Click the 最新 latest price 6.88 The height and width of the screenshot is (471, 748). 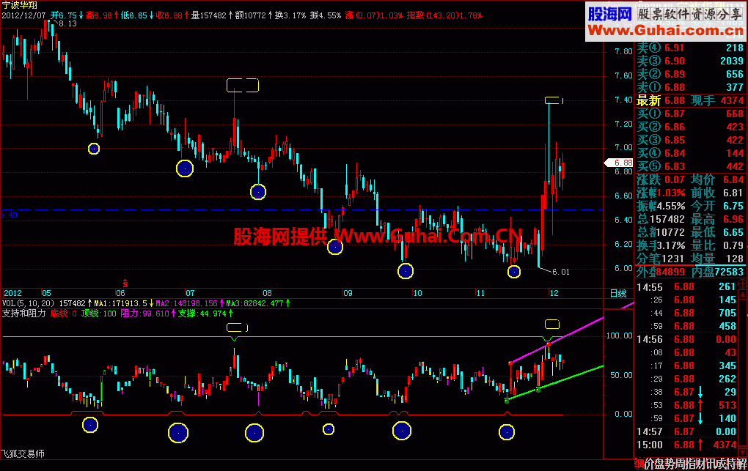[675, 100]
